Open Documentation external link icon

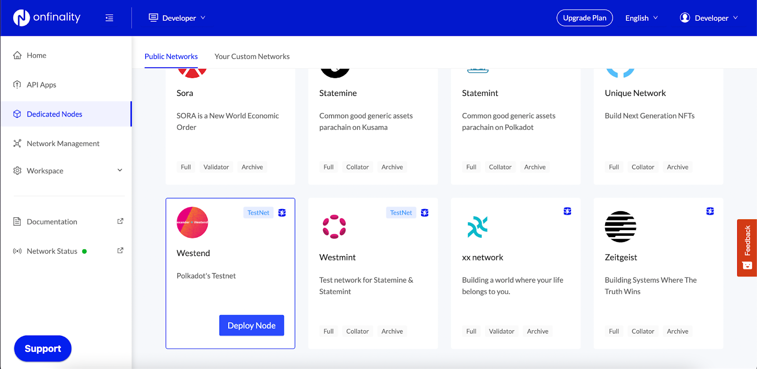(x=120, y=221)
